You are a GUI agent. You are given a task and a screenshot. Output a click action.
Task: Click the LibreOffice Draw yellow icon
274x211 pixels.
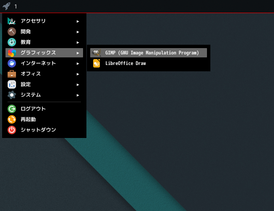(97, 63)
